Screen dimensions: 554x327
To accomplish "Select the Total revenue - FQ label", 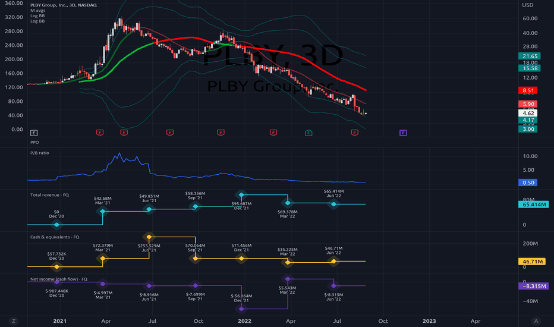I will click(x=49, y=195).
